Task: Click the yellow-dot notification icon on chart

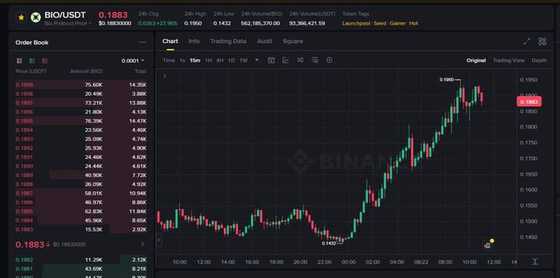Action: pyautogui.click(x=489, y=245)
